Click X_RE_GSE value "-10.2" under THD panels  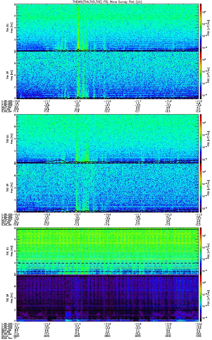(x=16, y=214)
